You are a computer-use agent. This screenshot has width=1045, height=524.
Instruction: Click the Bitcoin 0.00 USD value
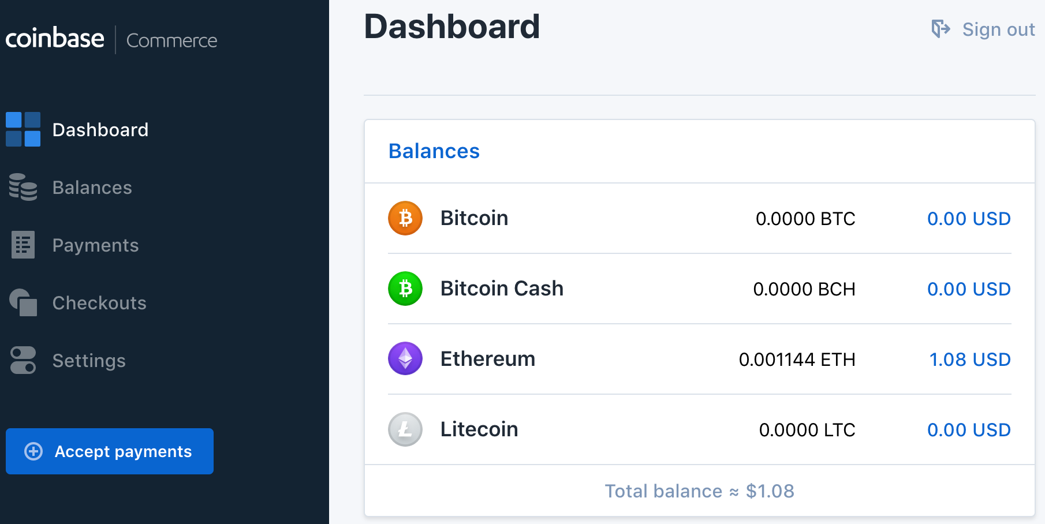tap(969, 218)
